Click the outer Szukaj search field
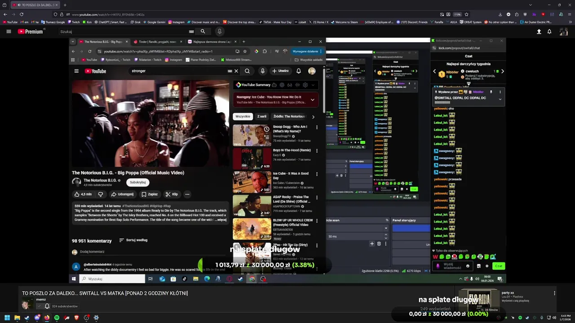The width and height of the screenshot is (575, 323). click(x=127, y=31)
